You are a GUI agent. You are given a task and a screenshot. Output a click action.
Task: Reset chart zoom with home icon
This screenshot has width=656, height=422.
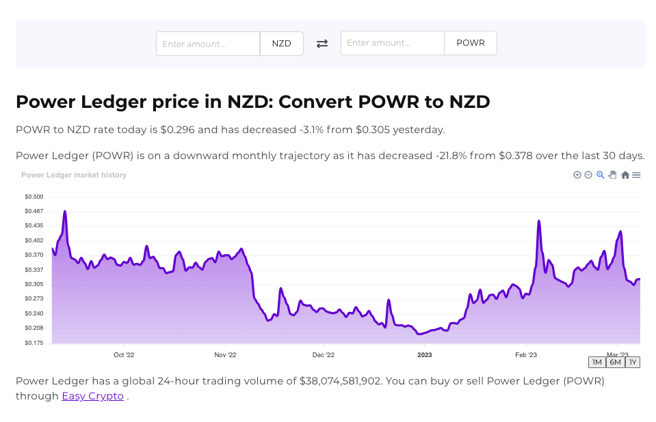(625, 175)
